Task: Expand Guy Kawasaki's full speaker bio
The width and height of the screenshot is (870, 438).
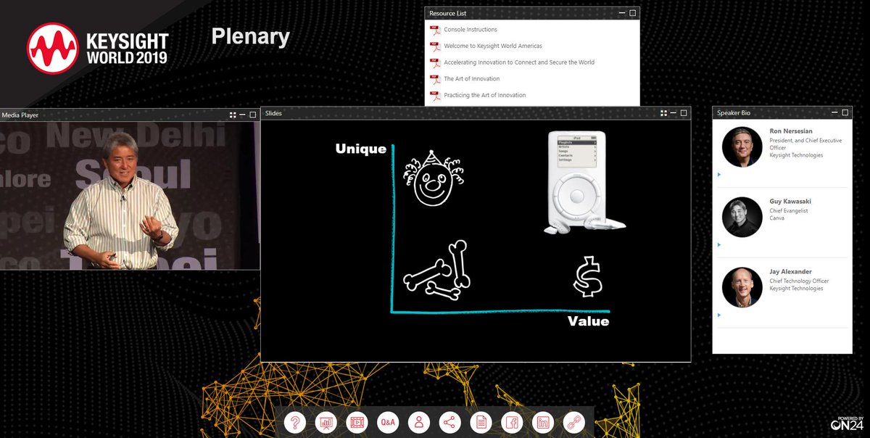Action: (718, 244)
